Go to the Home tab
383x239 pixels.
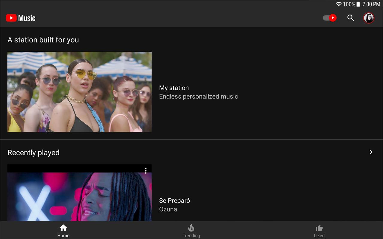(63, 231)
